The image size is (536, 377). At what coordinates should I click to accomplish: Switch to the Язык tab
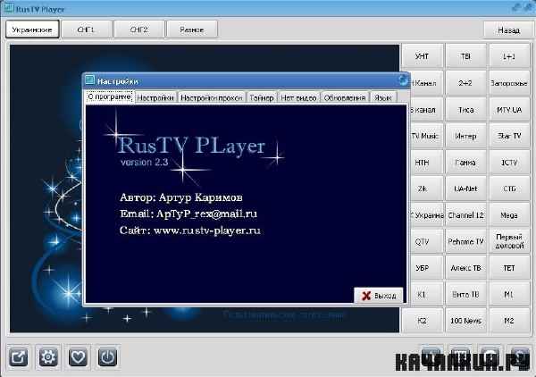[x=383, y=97]
